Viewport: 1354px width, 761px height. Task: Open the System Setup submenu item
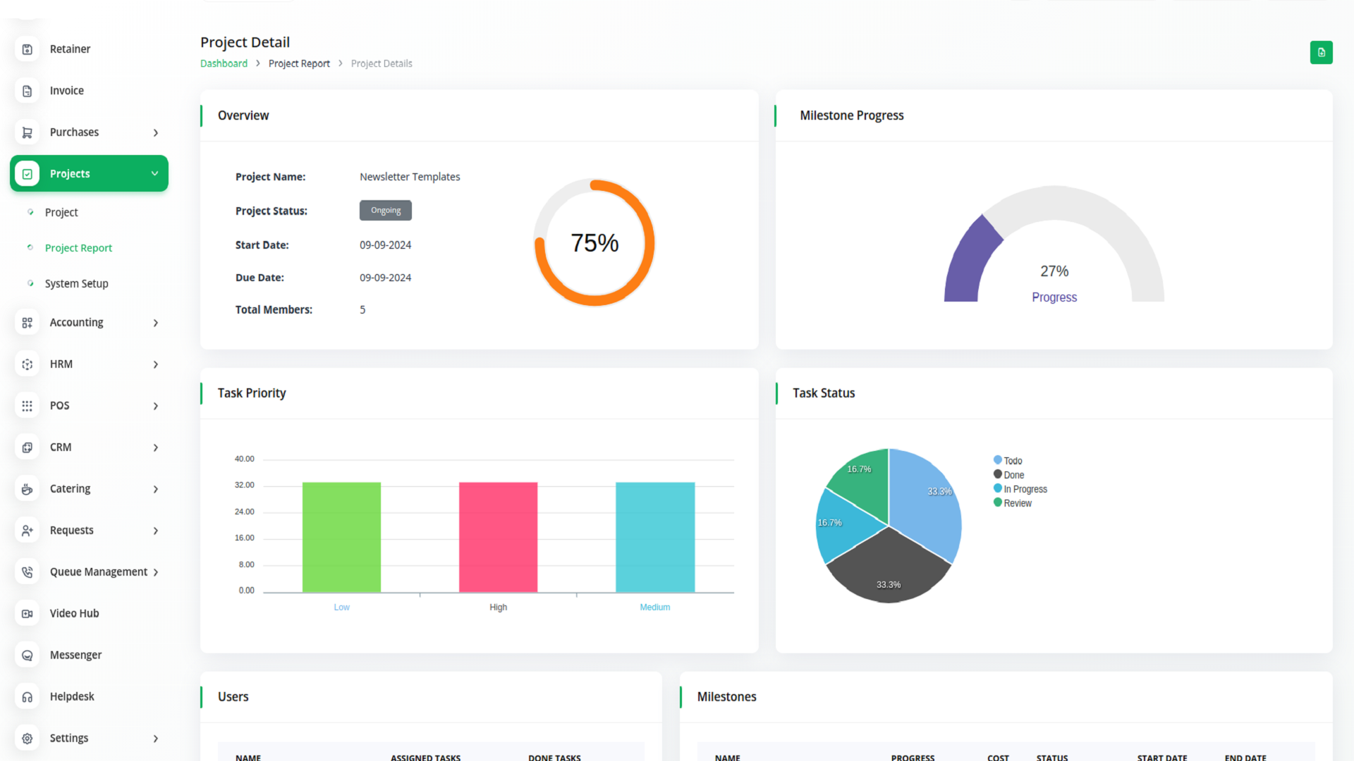[76, 283]
